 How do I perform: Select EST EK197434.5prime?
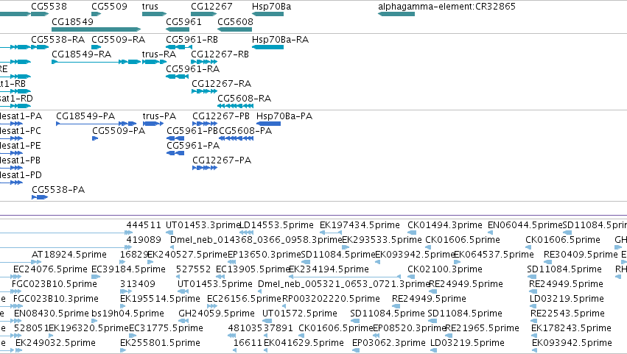click(331, 233)
